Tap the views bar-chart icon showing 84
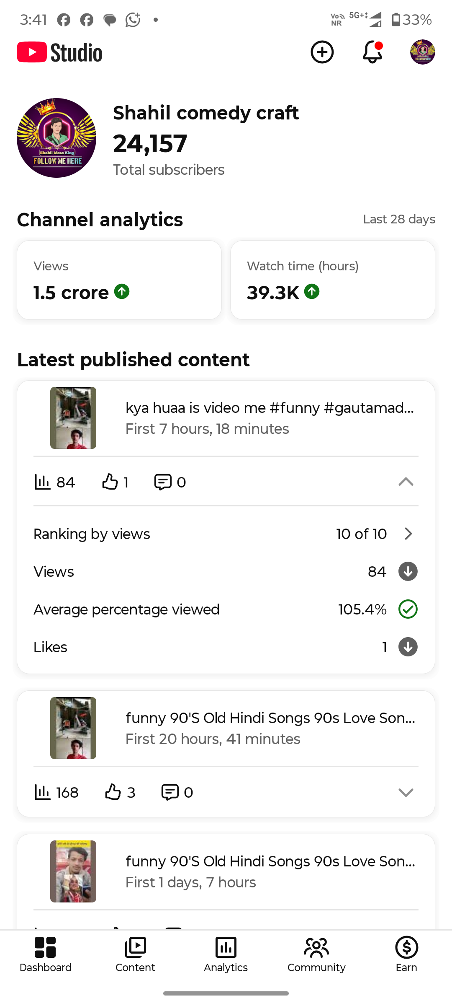 pyautogui.click(x=42, y=482)
